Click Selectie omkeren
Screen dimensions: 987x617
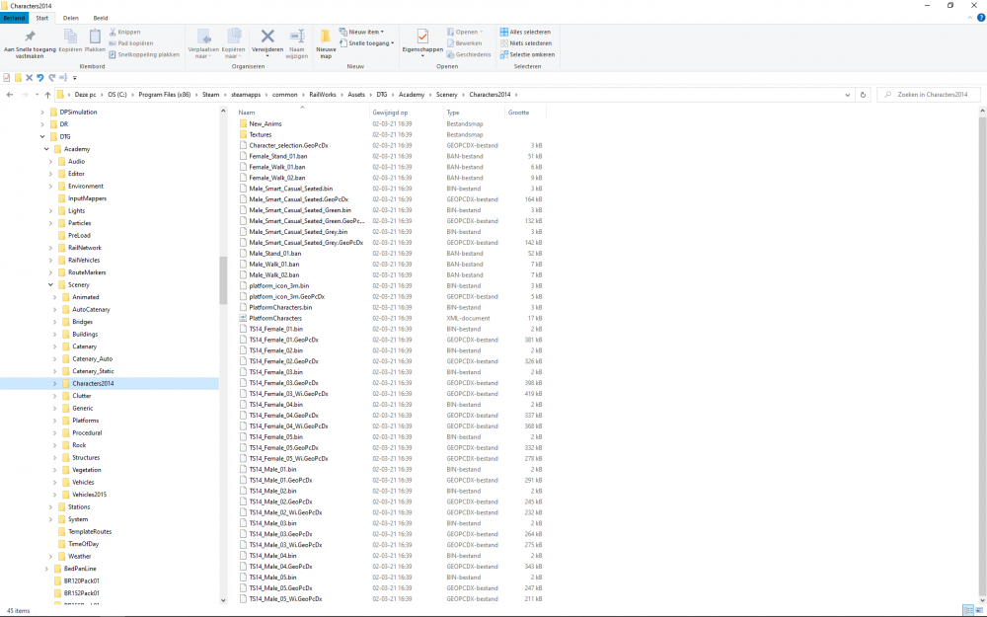tap(528, 54)
